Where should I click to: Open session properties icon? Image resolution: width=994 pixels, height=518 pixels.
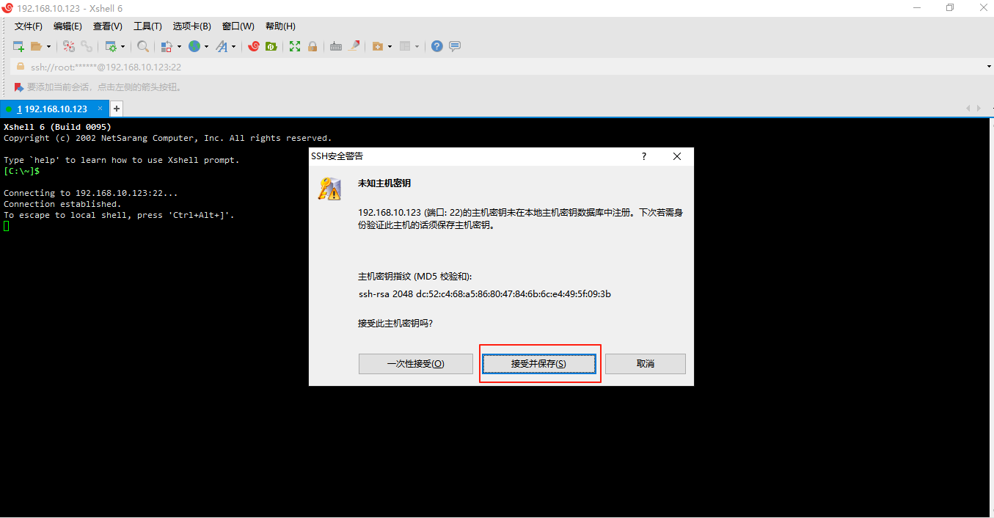click(110, 46)
